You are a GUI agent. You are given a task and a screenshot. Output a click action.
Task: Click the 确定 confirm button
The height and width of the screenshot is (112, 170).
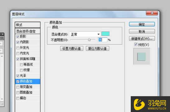[142, 24]
